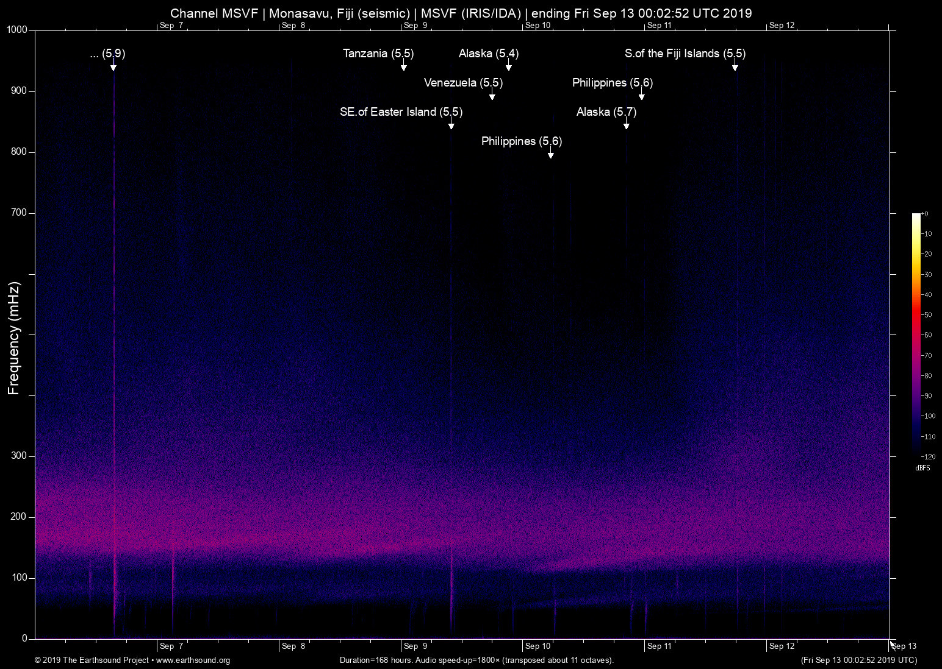The image size is (942, 669).
Task: Click the arrow under SE.of Easter Island
Action: tap(451, 126)
